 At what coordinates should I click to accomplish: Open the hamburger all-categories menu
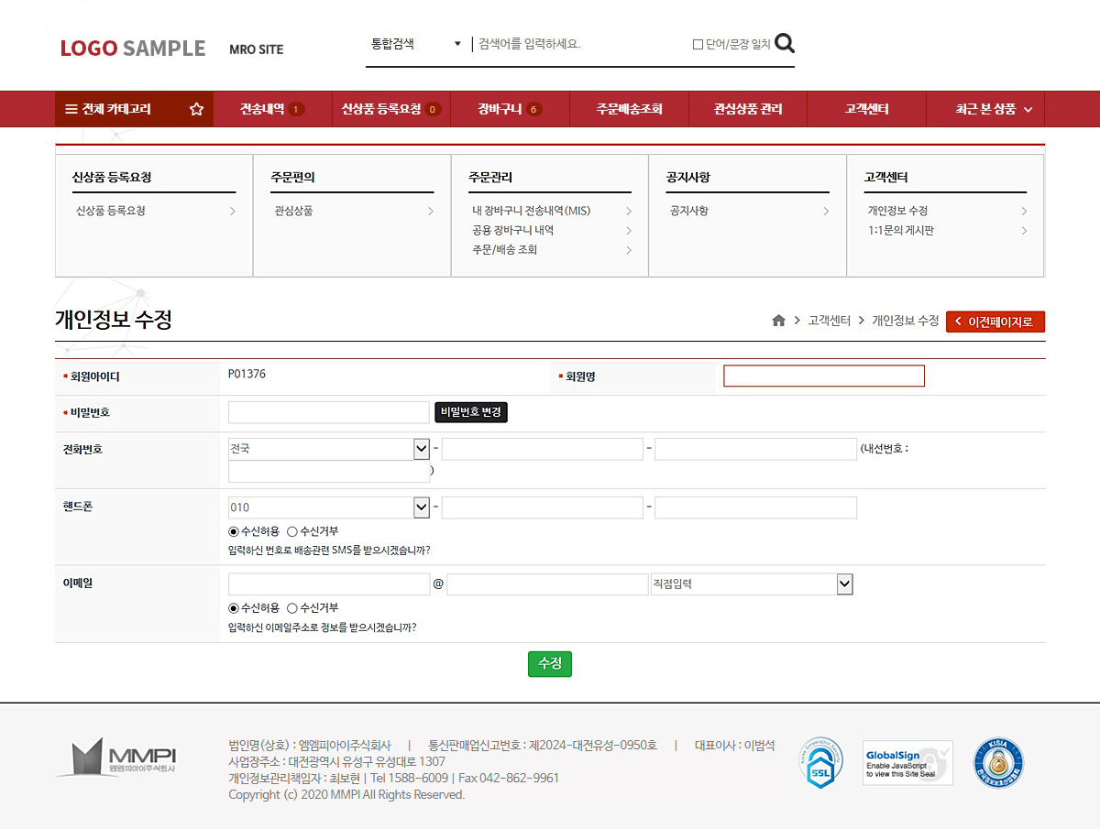(x=71, y=109)
